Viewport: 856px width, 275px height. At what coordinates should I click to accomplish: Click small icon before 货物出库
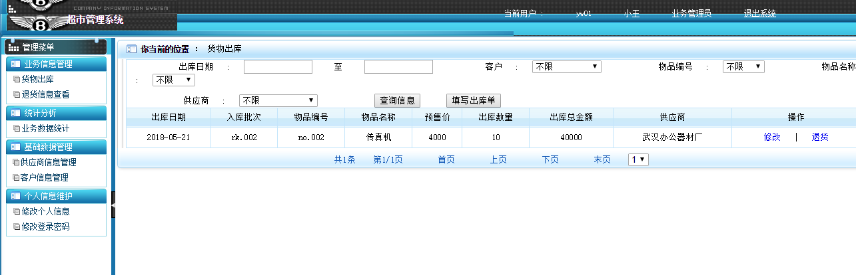(17, 80)
